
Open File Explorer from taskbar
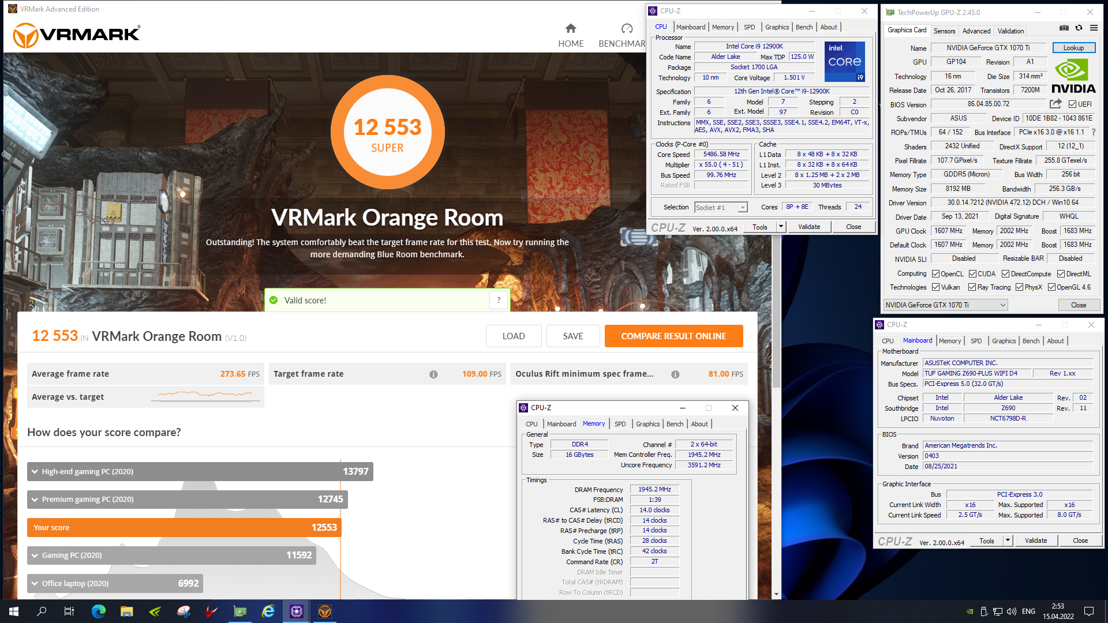127,611
